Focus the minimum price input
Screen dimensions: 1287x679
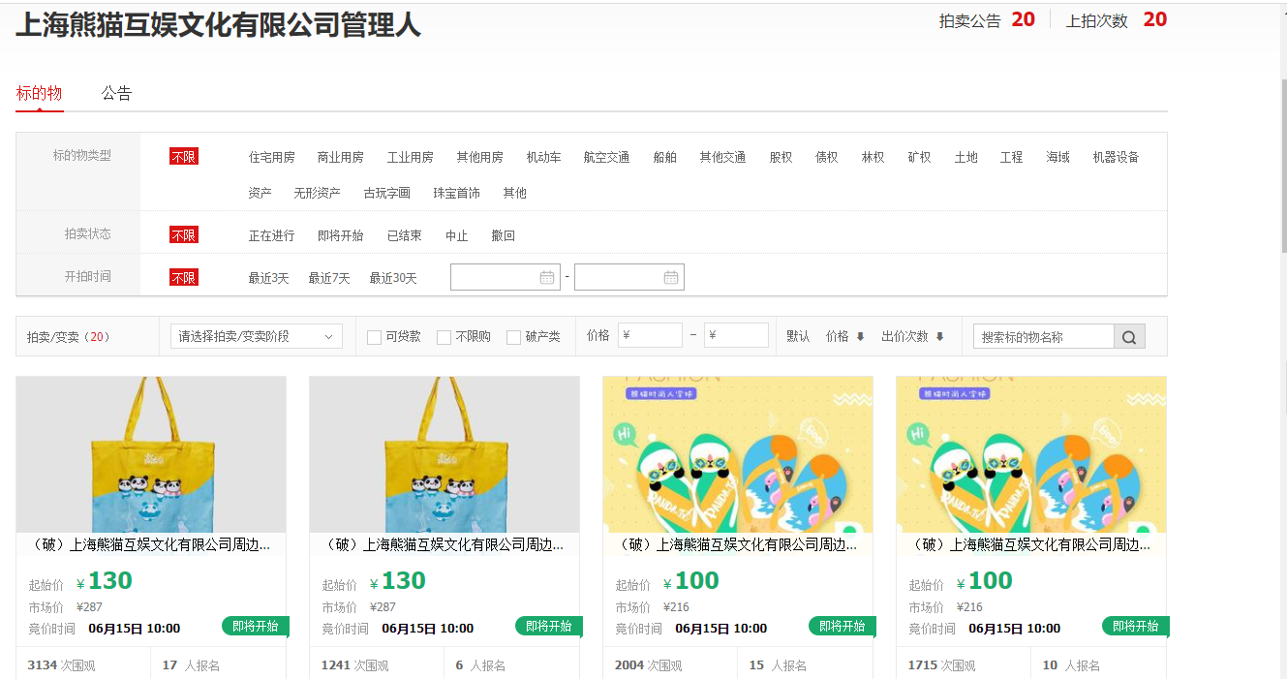pyautogui.click(x=650, y=335)
